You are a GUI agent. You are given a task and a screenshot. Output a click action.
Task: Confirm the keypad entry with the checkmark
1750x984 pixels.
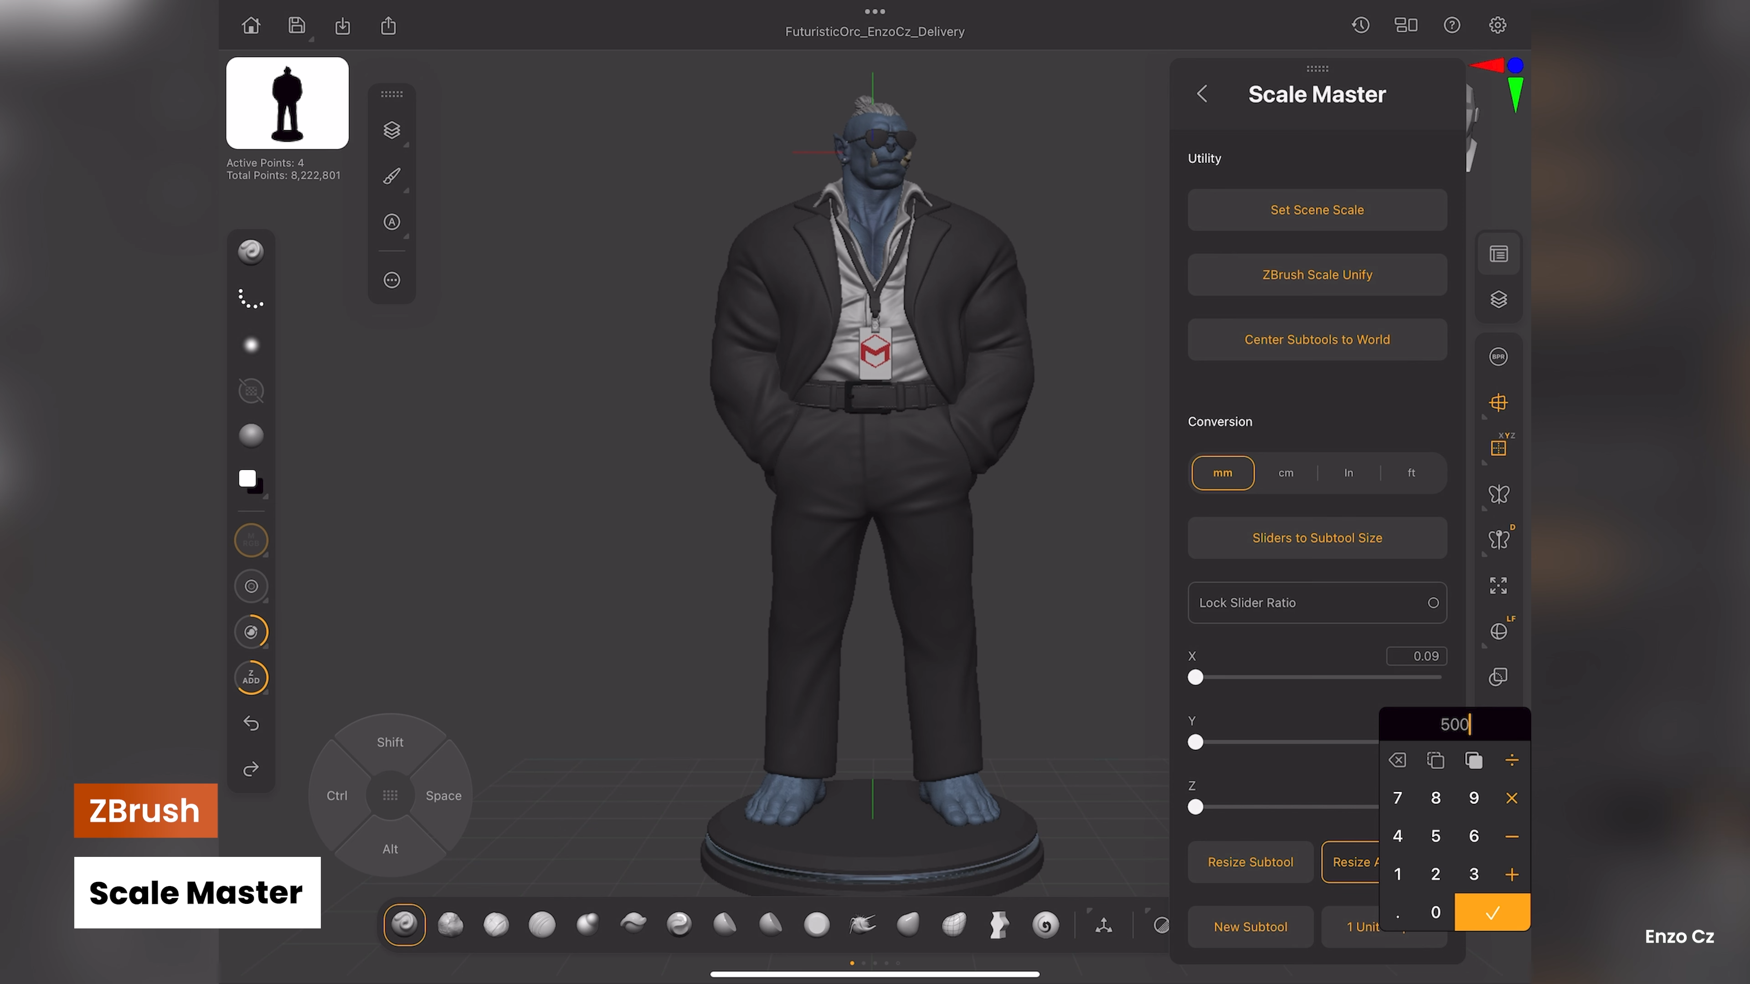1492,912
